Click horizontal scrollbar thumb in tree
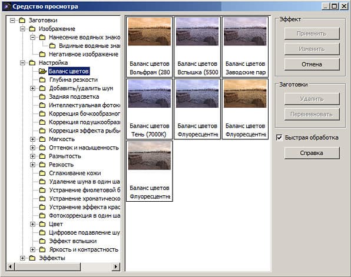Viewport: 351px width, 277px height. coord(48,266)
